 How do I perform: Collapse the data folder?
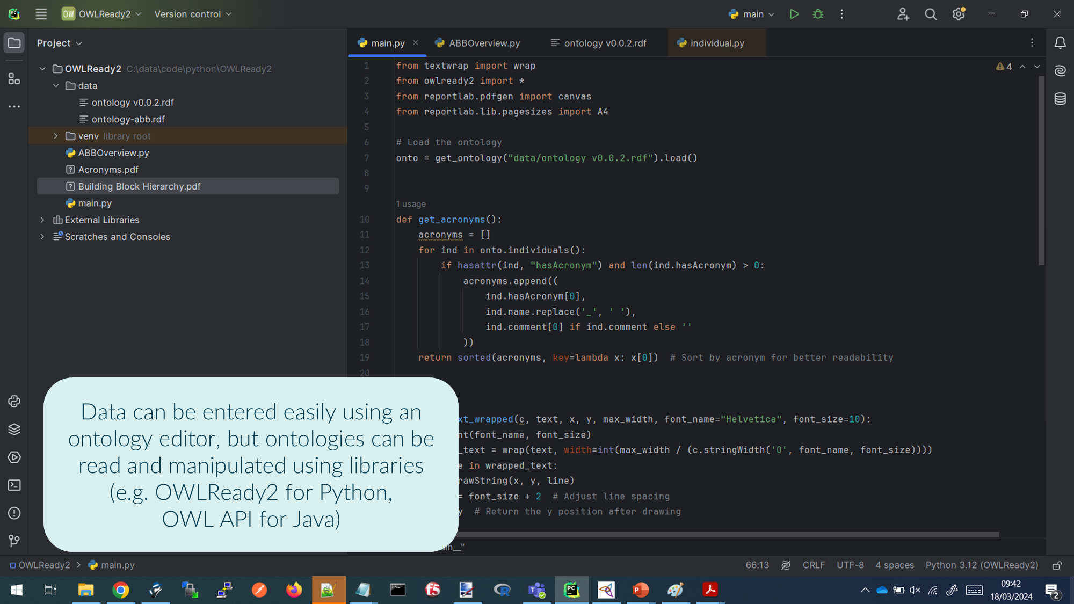point(56,86)
